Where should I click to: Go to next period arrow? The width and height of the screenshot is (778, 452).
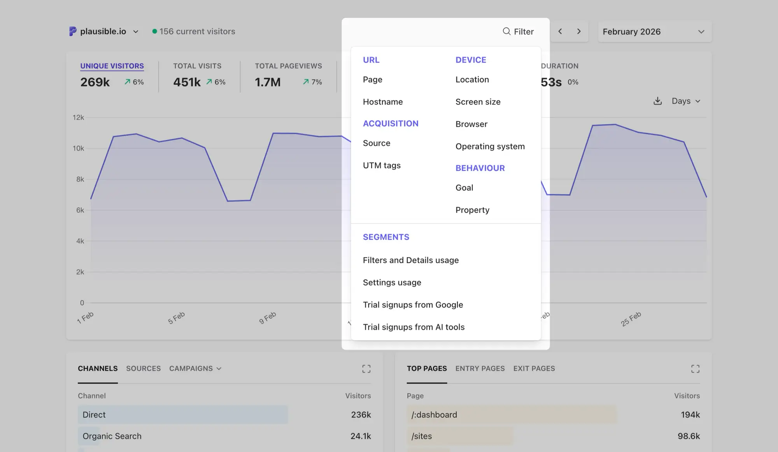pyautogui.click(x=579, y=32)
